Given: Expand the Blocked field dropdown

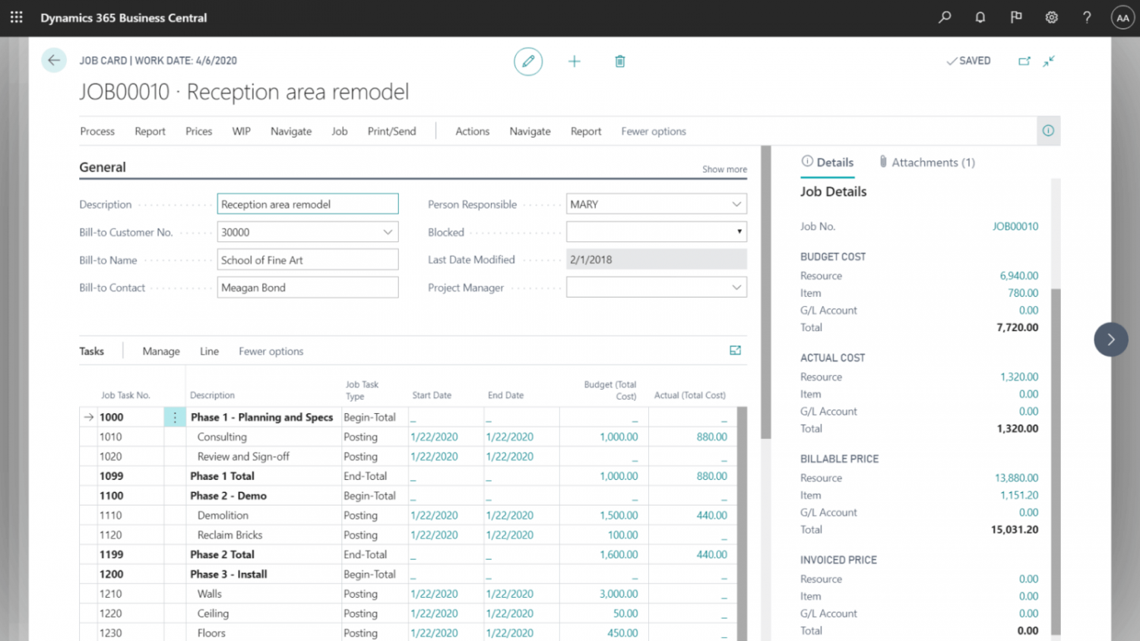Looking at the screenshot, I should point(738,232).
